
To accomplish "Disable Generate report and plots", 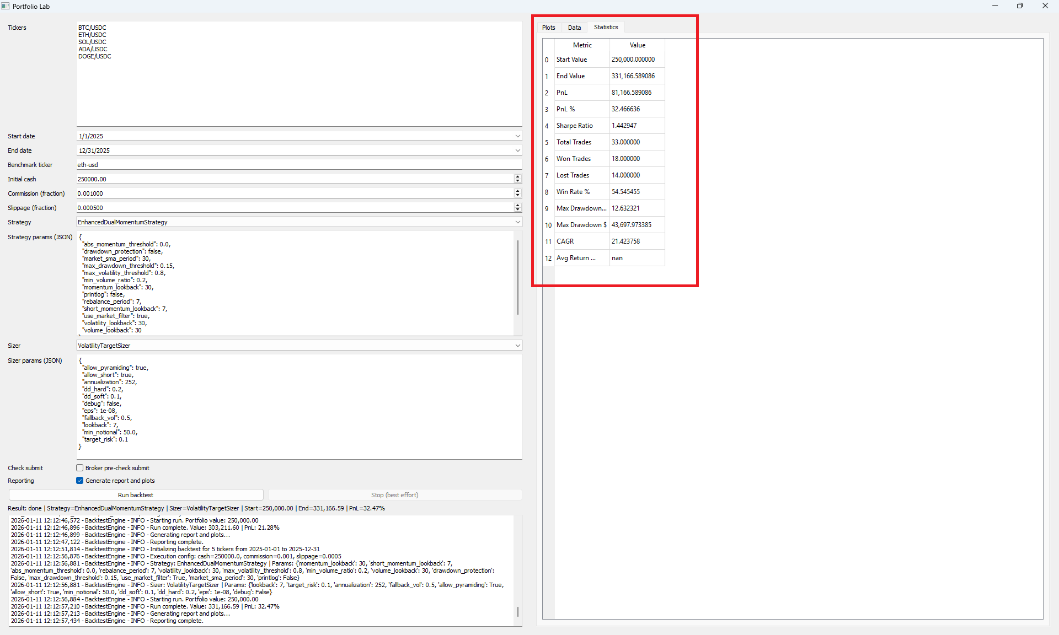I will click(x=80, y=480).
